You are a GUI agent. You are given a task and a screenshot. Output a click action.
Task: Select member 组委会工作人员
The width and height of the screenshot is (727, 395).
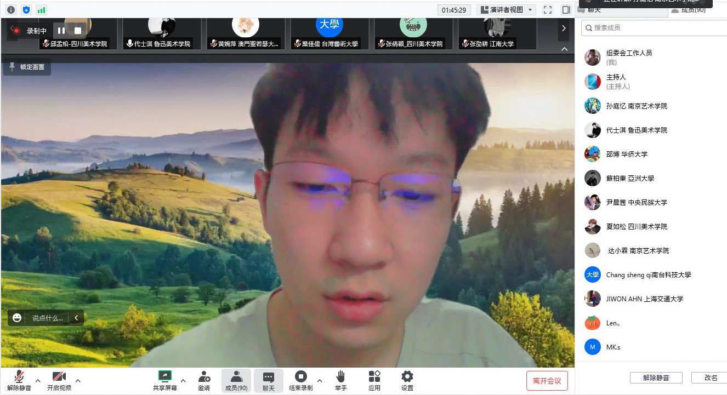coord(651,58)
